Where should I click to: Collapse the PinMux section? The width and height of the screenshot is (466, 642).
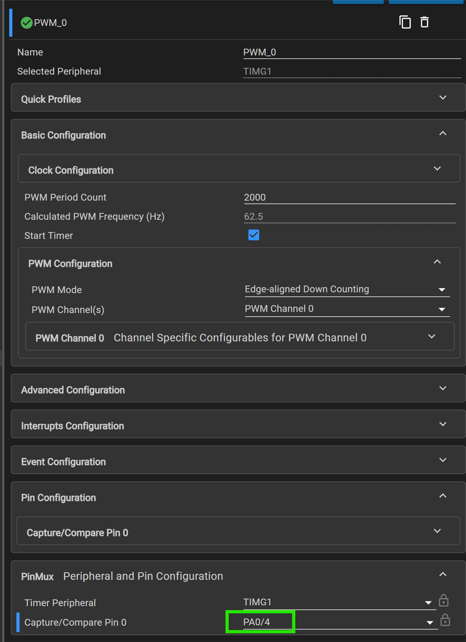point(443,575)
